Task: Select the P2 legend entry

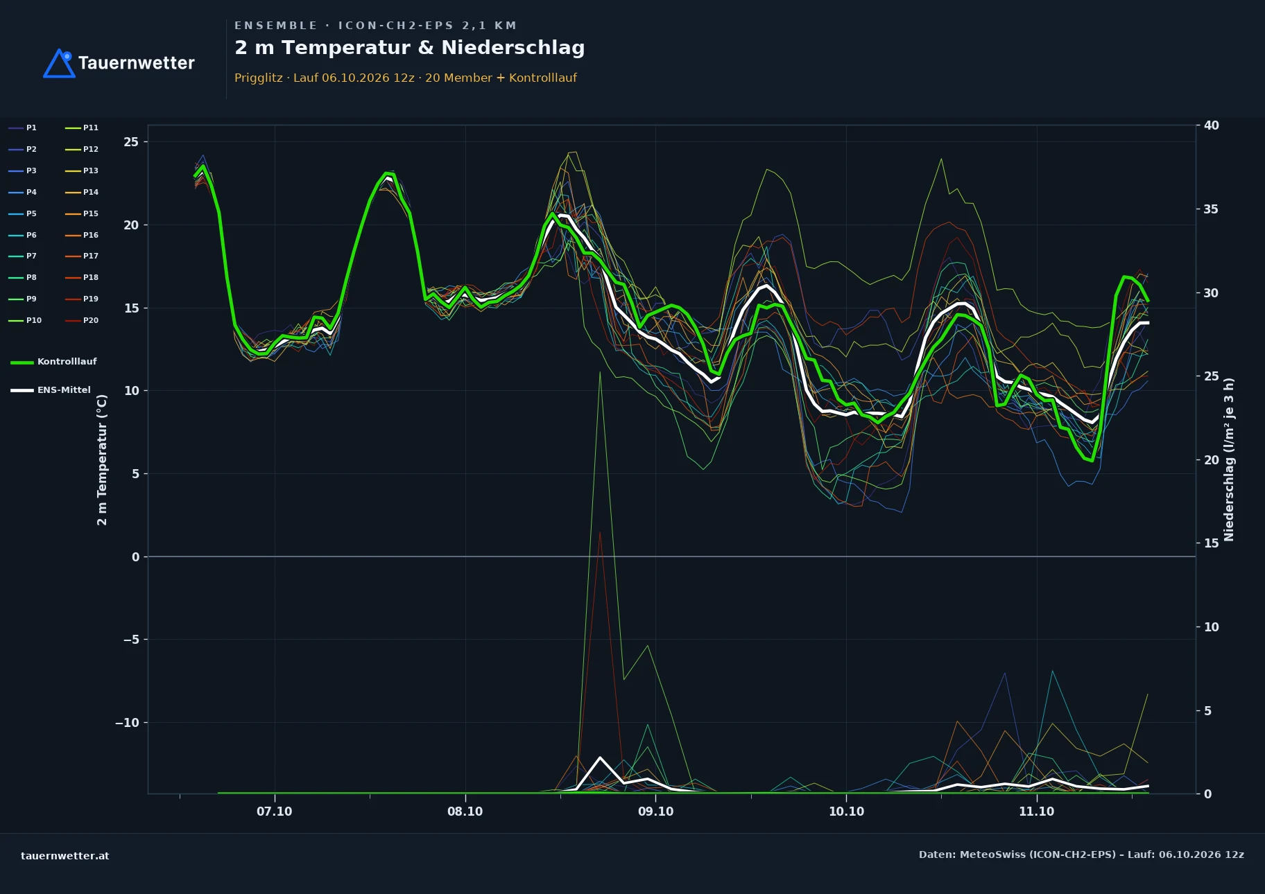Action: [23, 149]
